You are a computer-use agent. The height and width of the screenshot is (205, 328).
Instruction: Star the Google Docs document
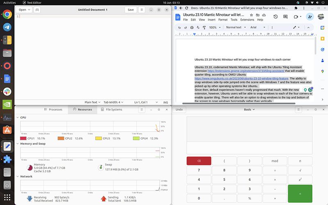pos(251,15)
